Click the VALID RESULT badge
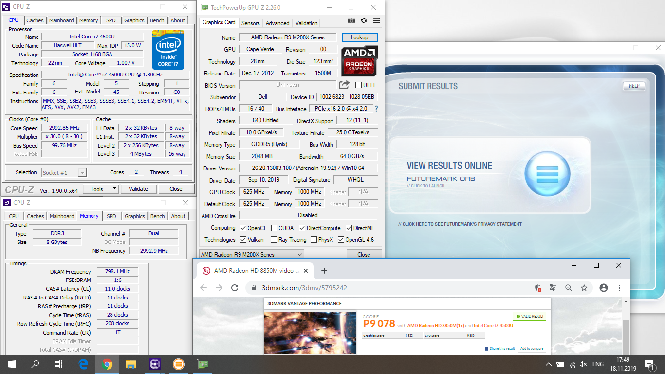This screenshot has height=374, width=665. [529, 316]
